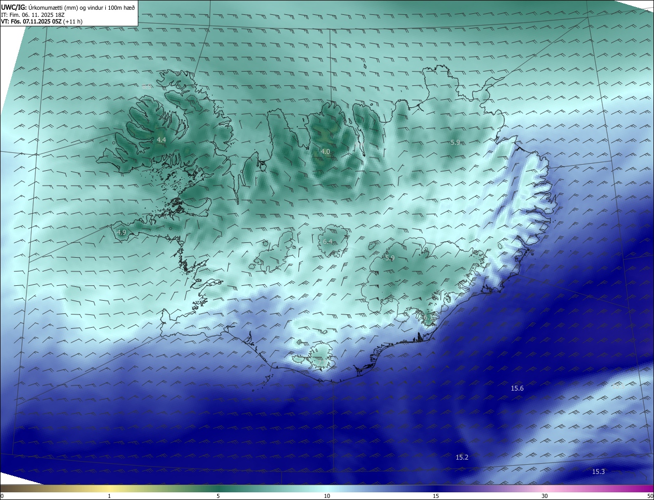
Task: Click the 0 tick label on the color scale
Action: tap(2, 496)
